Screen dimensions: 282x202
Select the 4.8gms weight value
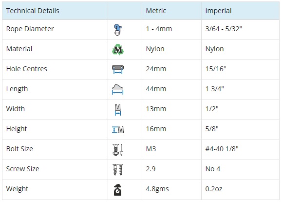157,189
